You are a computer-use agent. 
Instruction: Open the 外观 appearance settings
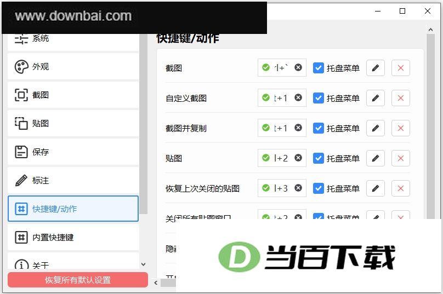tap(73, 67)
